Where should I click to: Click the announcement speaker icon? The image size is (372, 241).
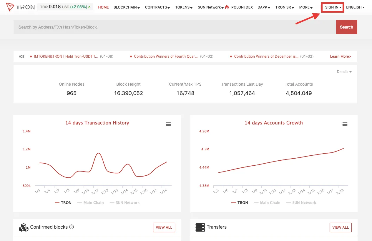[x=22, y=56]
